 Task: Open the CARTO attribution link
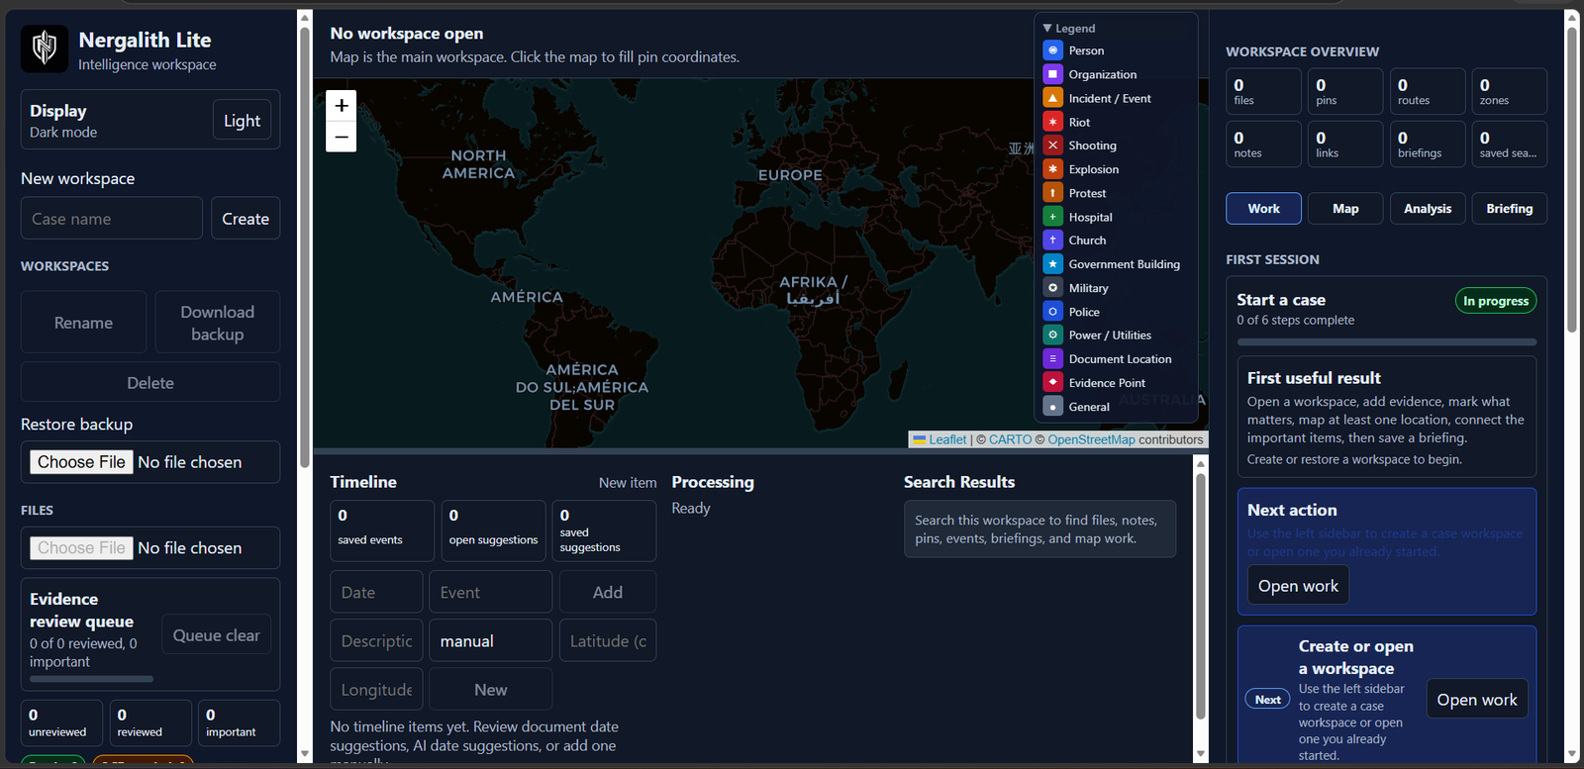[1010, 439]
